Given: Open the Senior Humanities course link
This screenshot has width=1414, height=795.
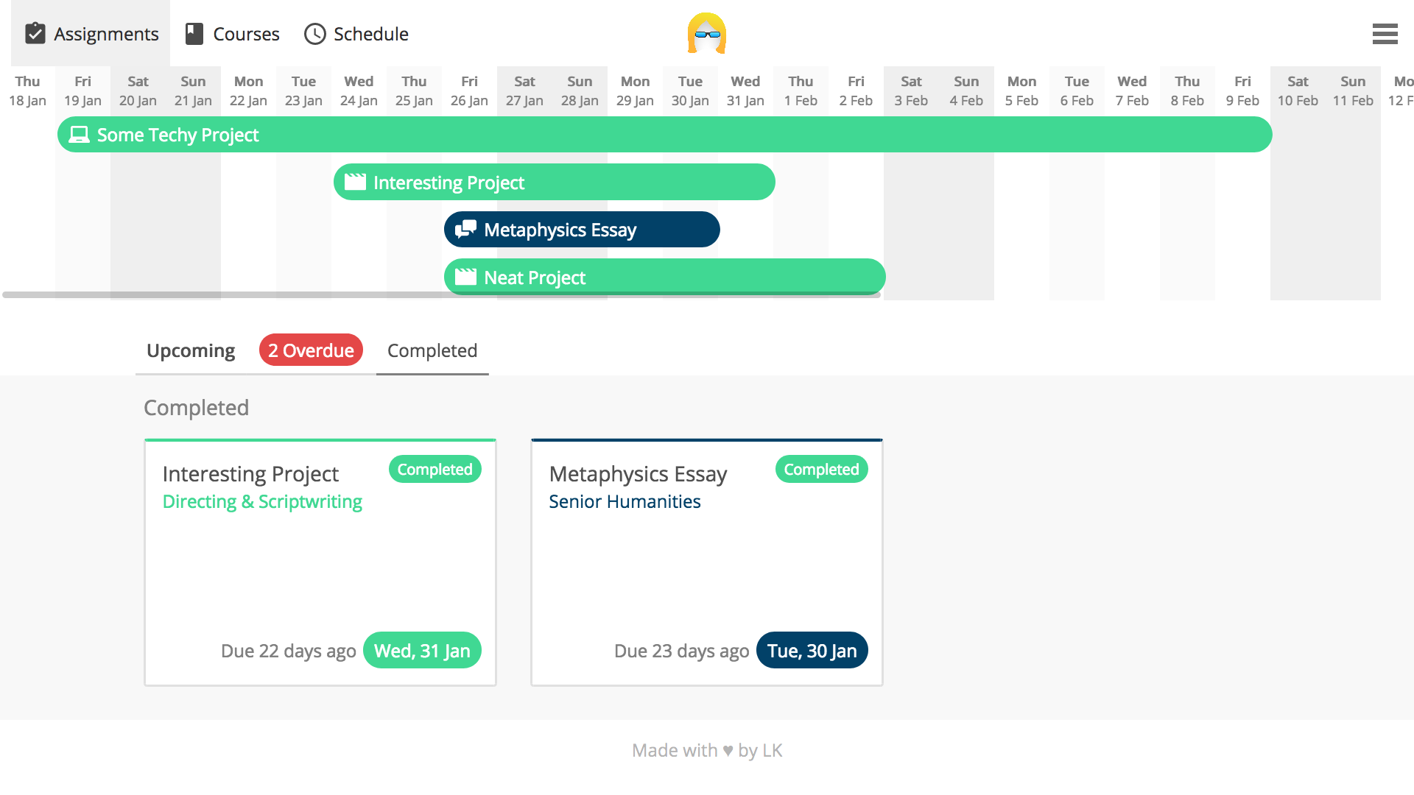Looking at the screenshot, I should (625, 501).
